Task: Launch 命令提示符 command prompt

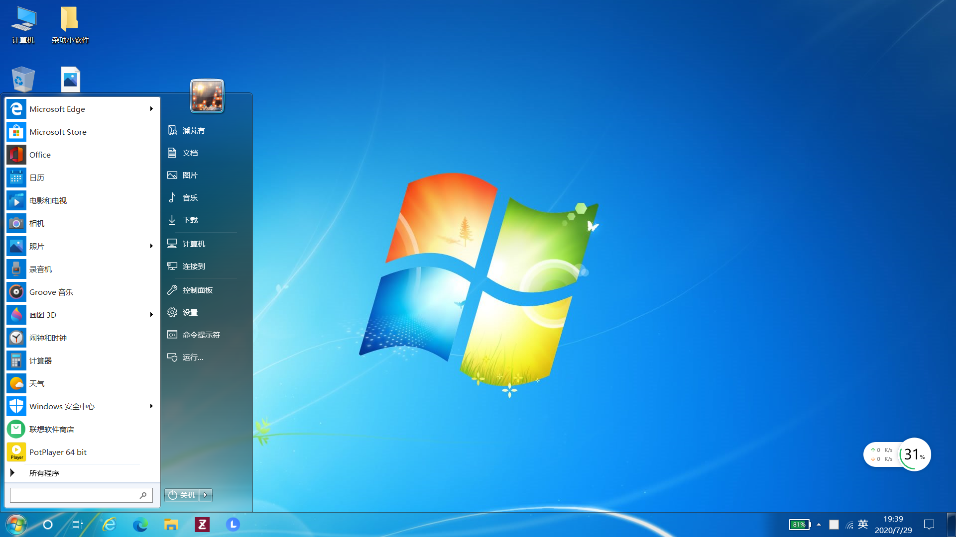Action: tap(202, 335)
